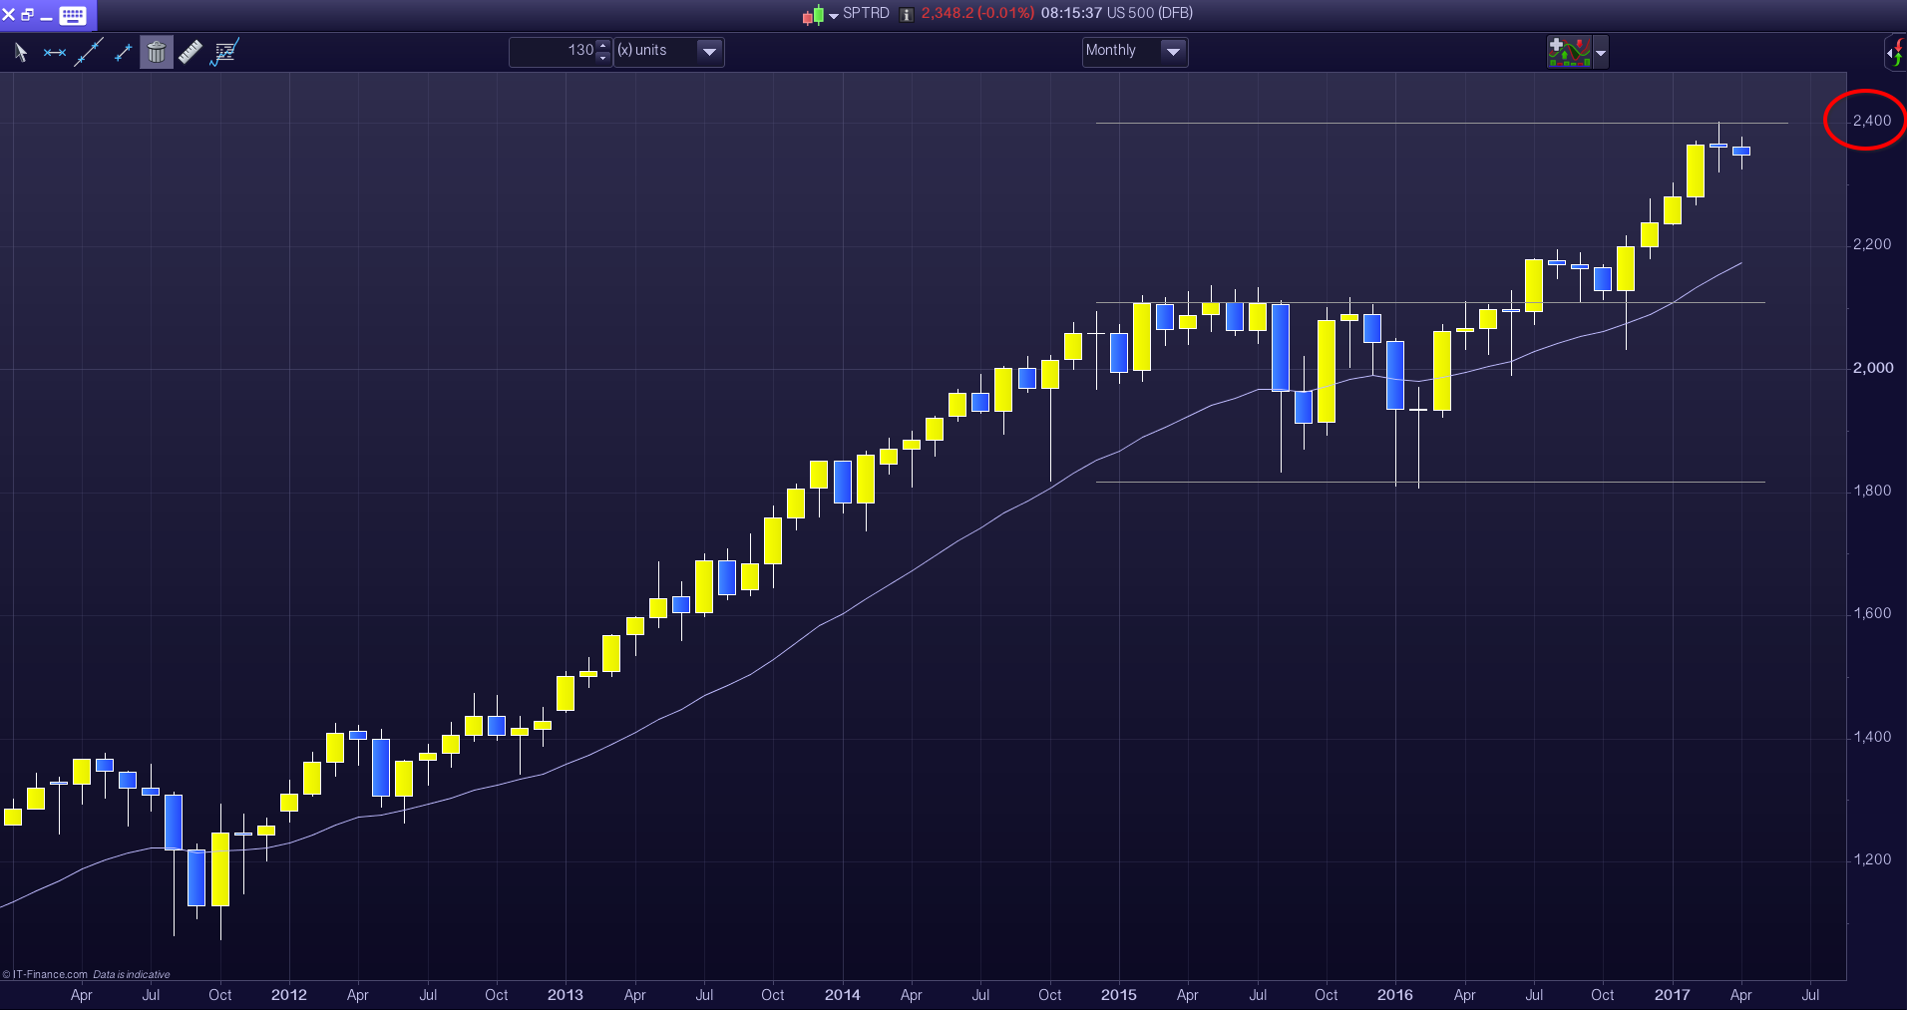Click the add indicators button
The image size is (1907, 1010).
point(1569,51)
